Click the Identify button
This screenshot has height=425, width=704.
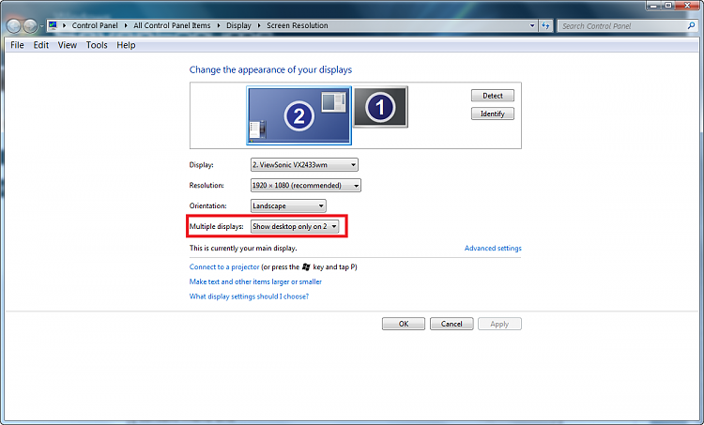493,114
